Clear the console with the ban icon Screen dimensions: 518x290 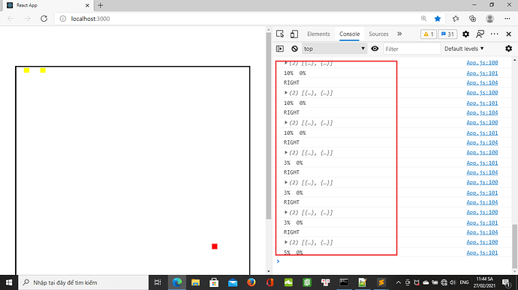[x=295, y=49]
